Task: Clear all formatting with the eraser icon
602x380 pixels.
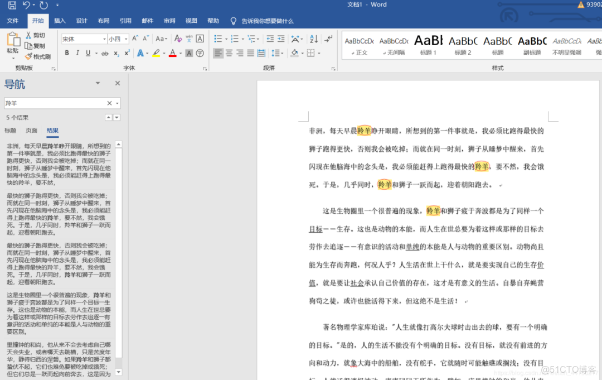Action: [x=178, y=38]
